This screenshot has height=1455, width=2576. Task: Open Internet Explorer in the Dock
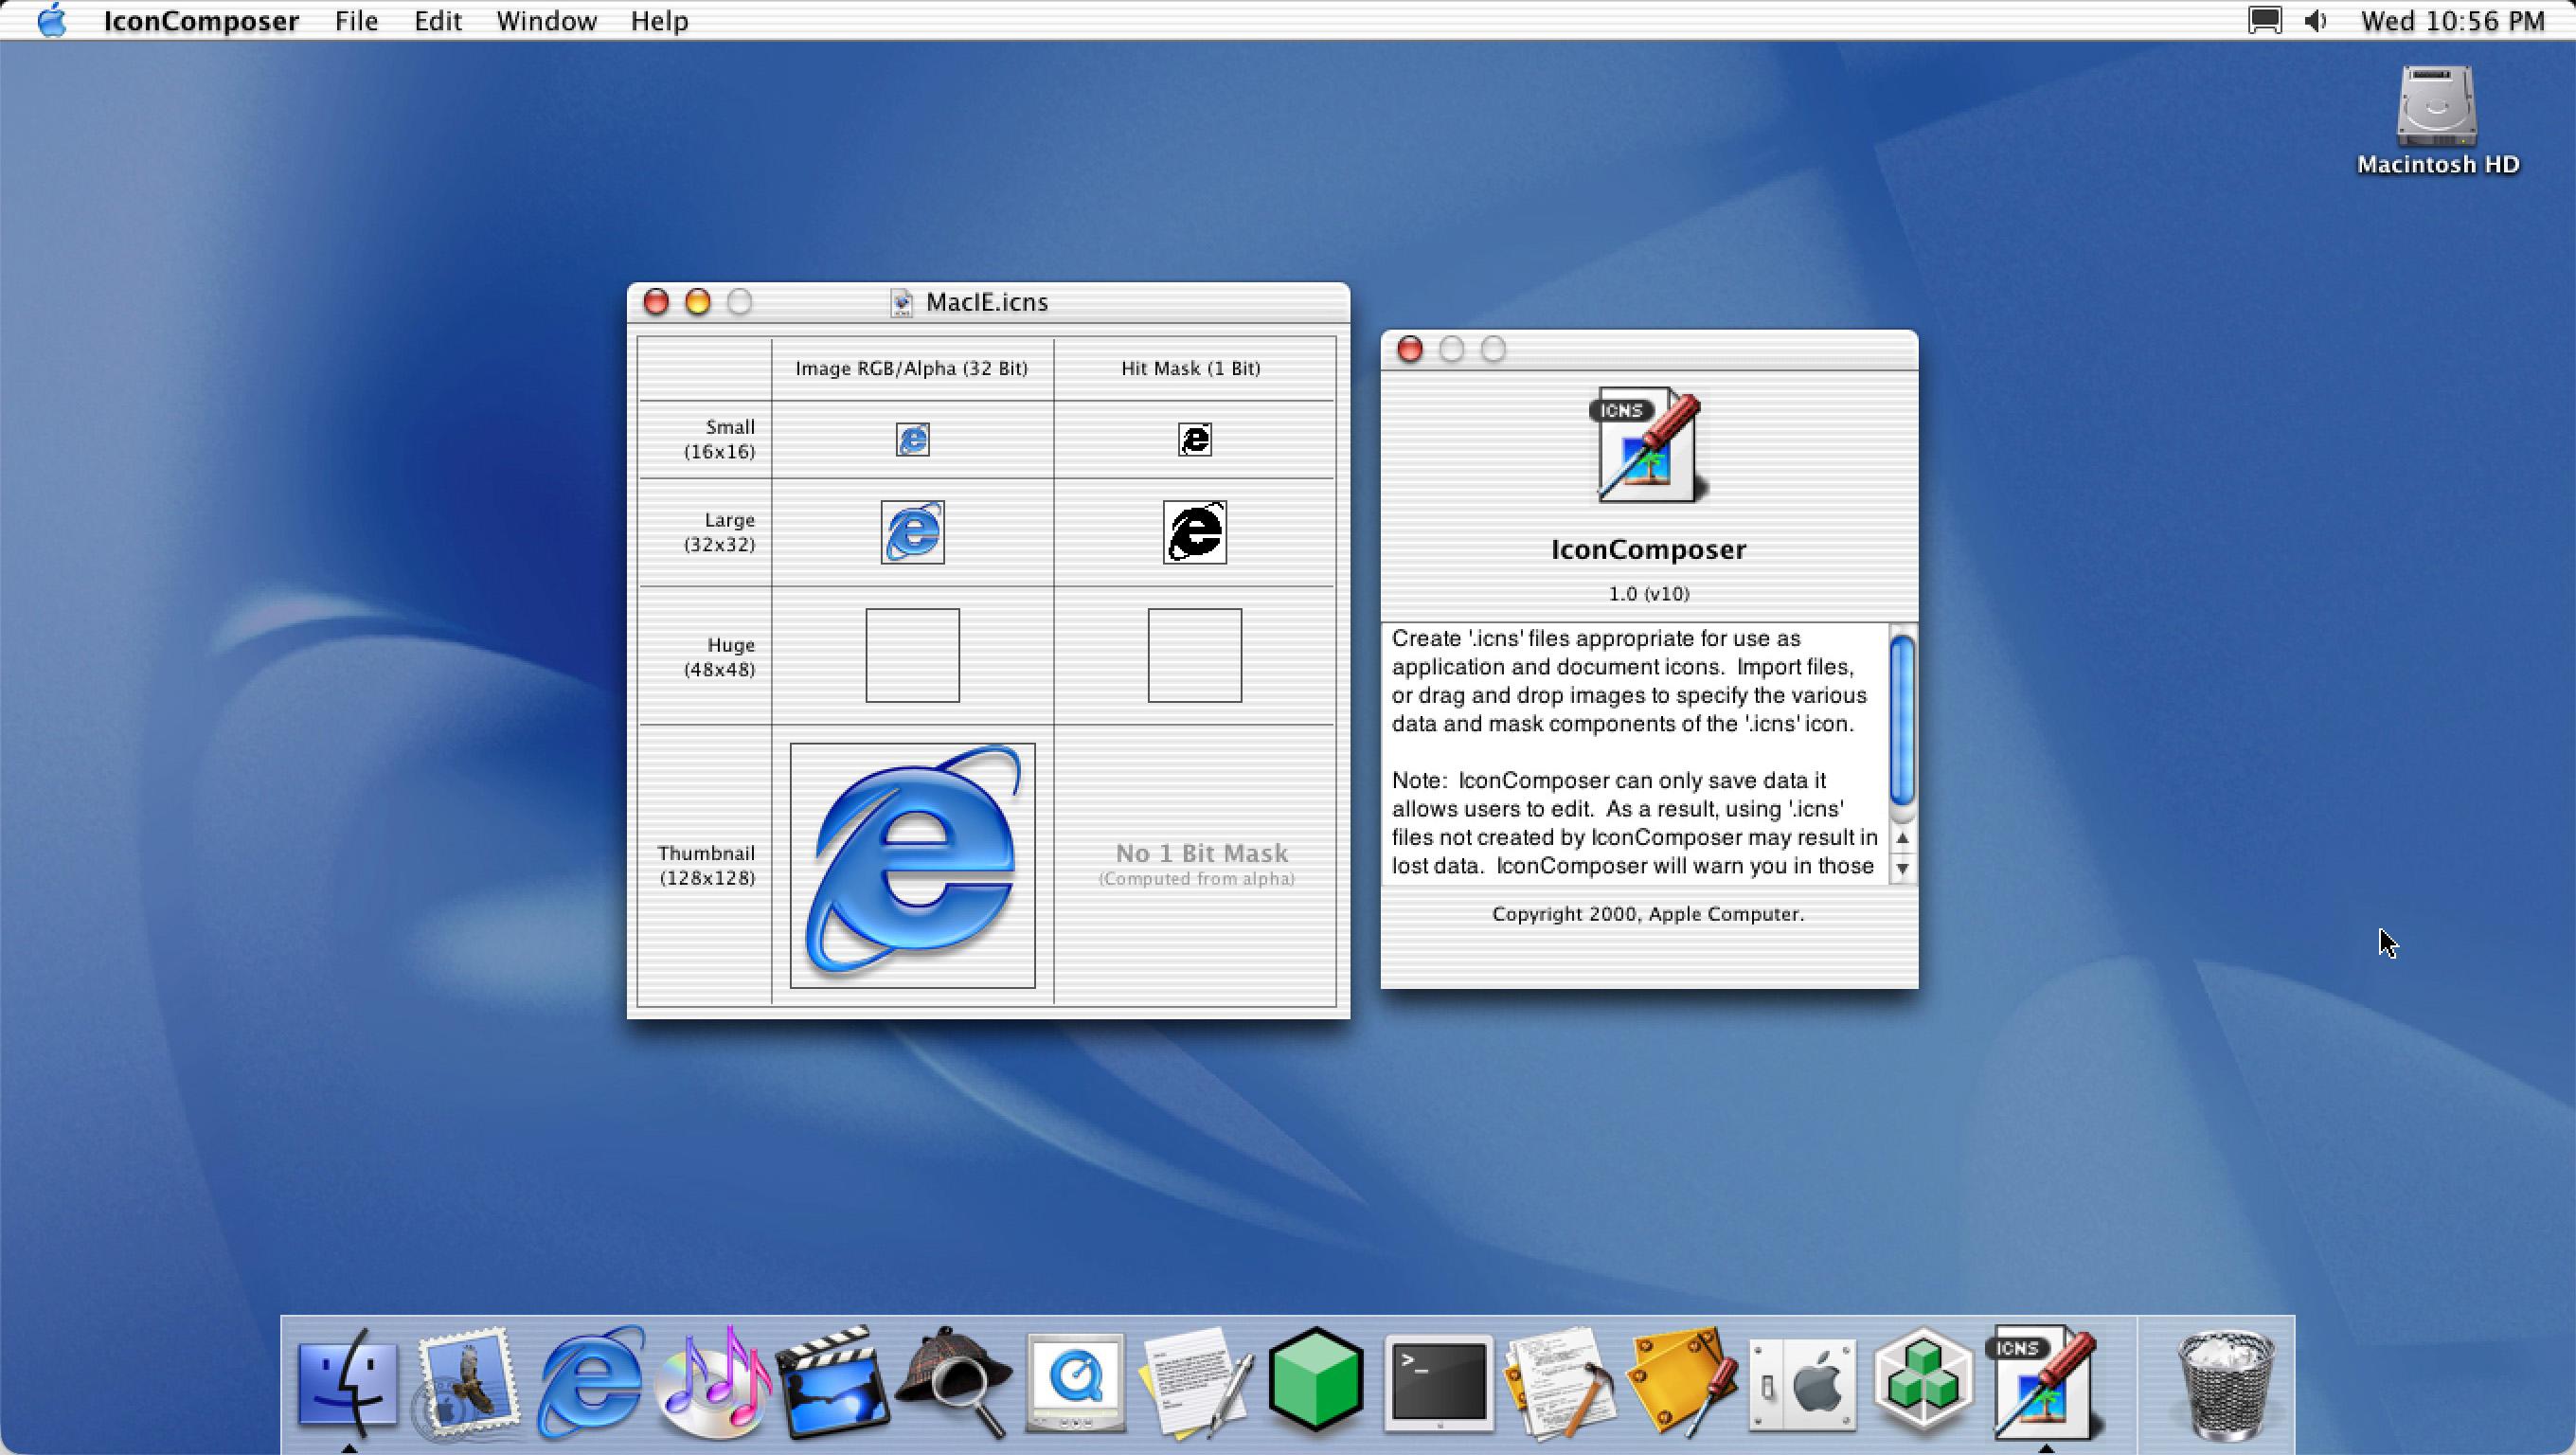click(590, 1384)
